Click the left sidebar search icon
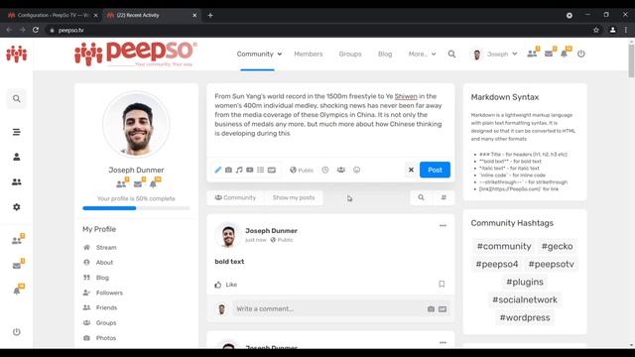Viewport: 635px width, 357px height. pos(17,99)
